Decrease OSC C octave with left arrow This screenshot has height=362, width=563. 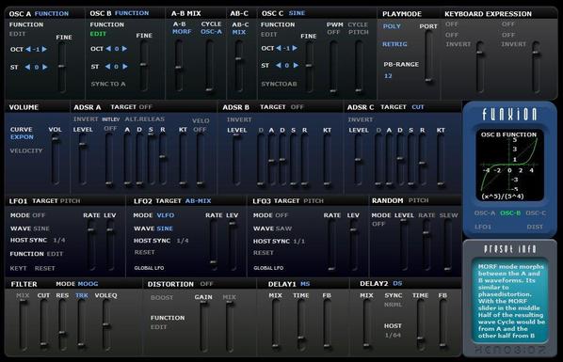point(279,48)
